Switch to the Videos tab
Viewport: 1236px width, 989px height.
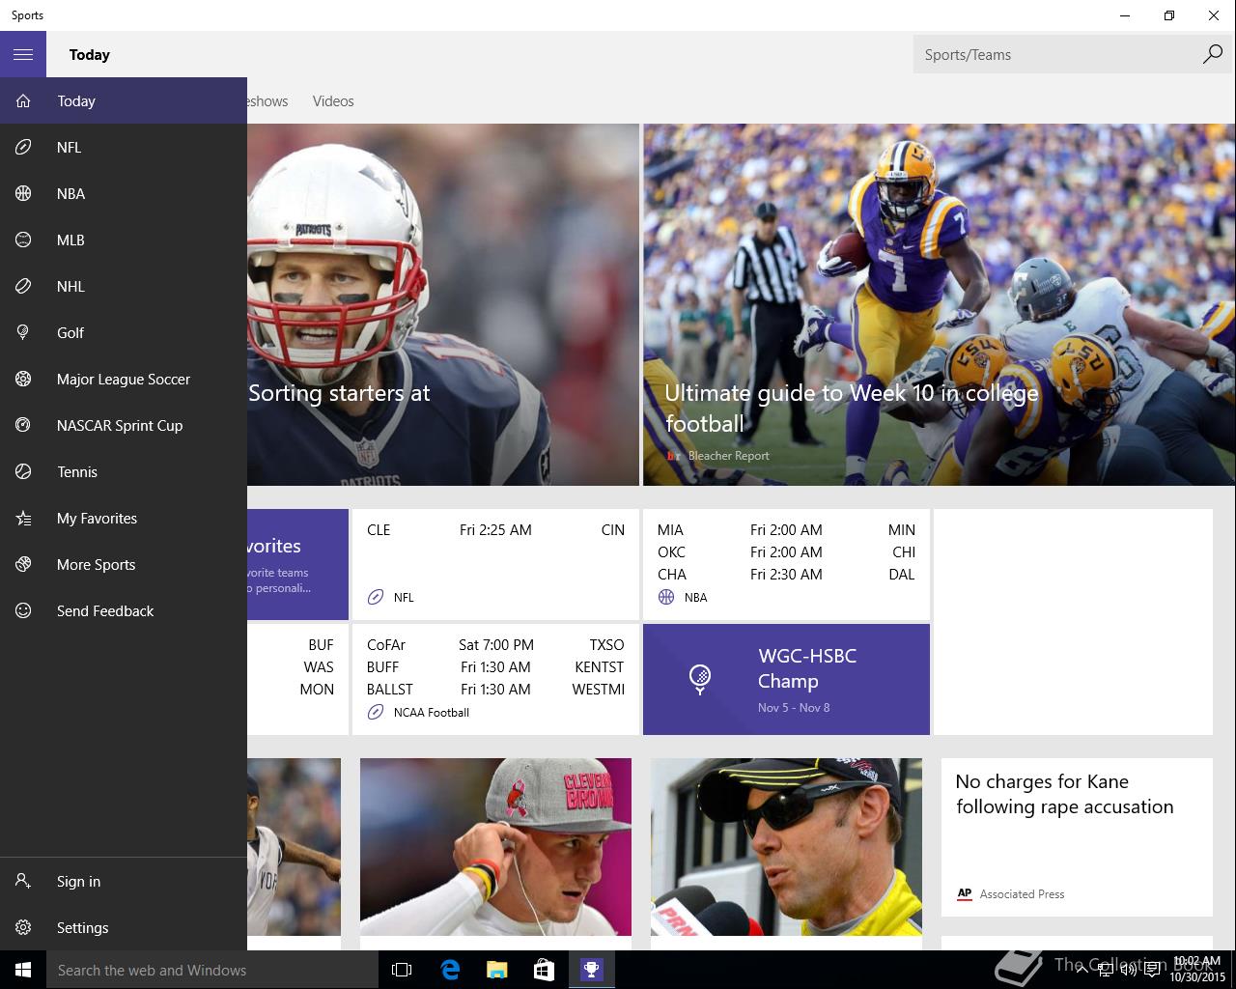tap(333, 100)
